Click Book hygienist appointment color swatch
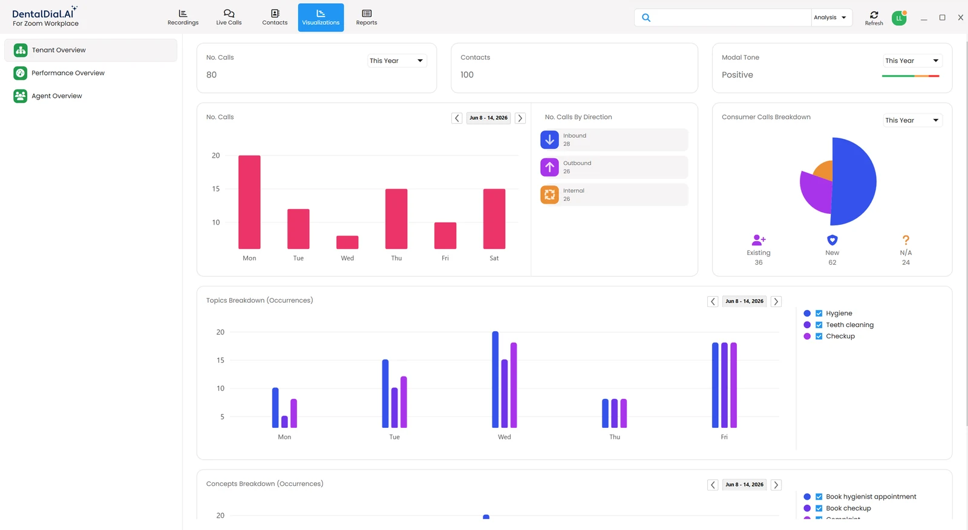 coord(807,497)
